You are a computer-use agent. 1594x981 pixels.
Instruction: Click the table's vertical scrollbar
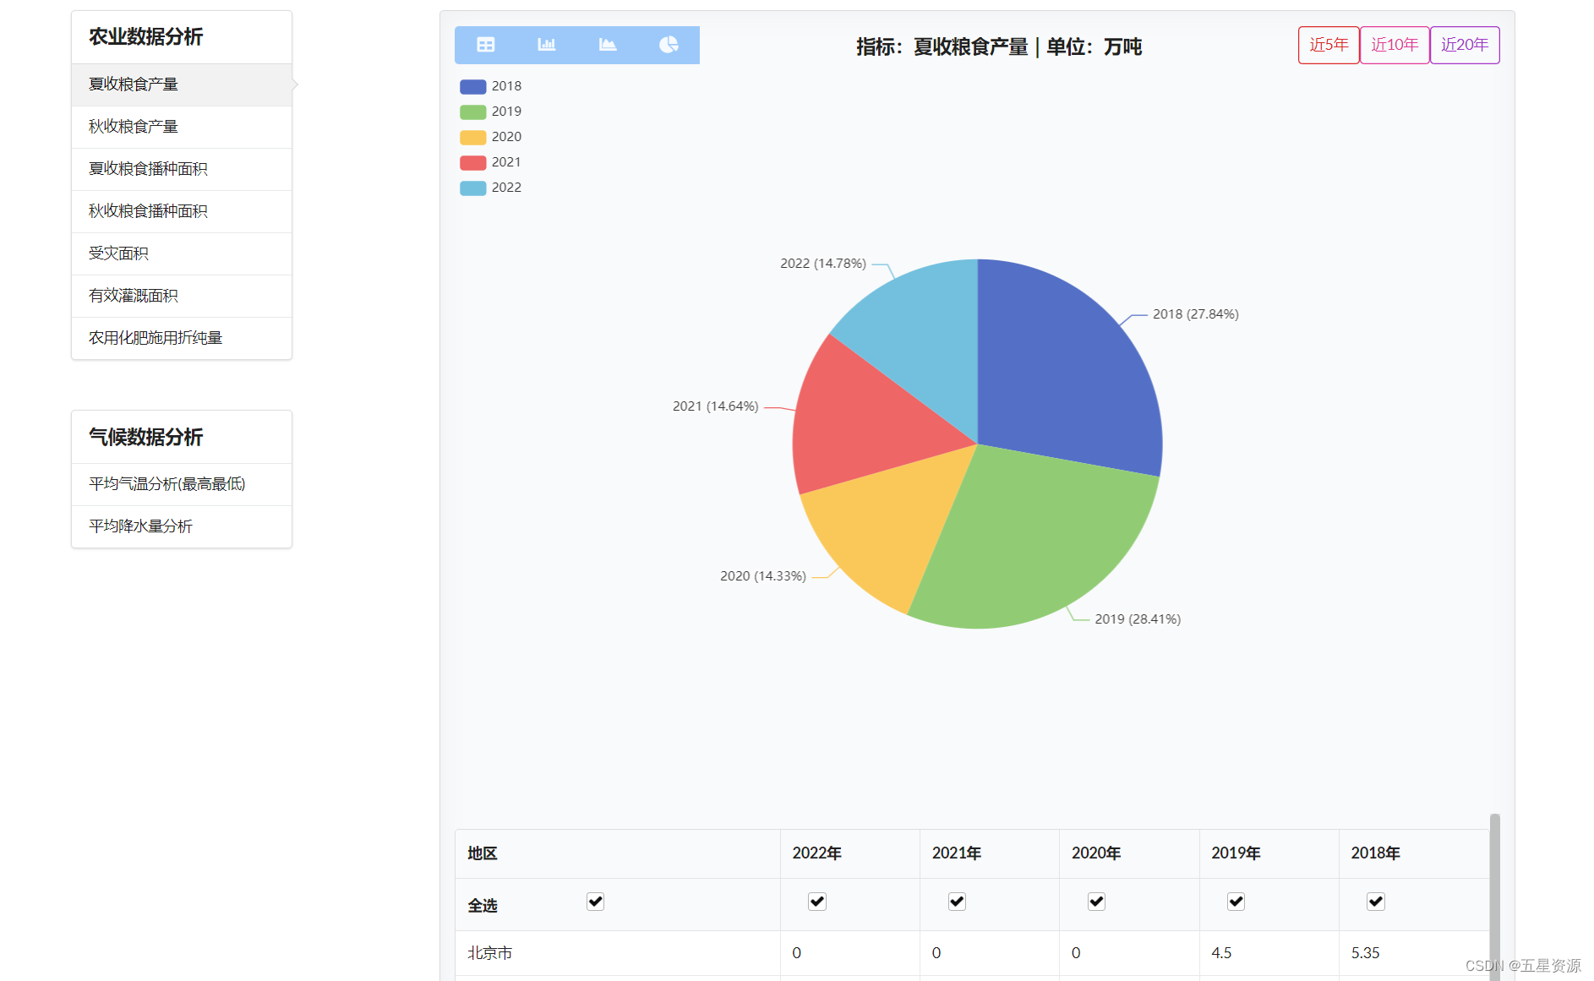1494,896
